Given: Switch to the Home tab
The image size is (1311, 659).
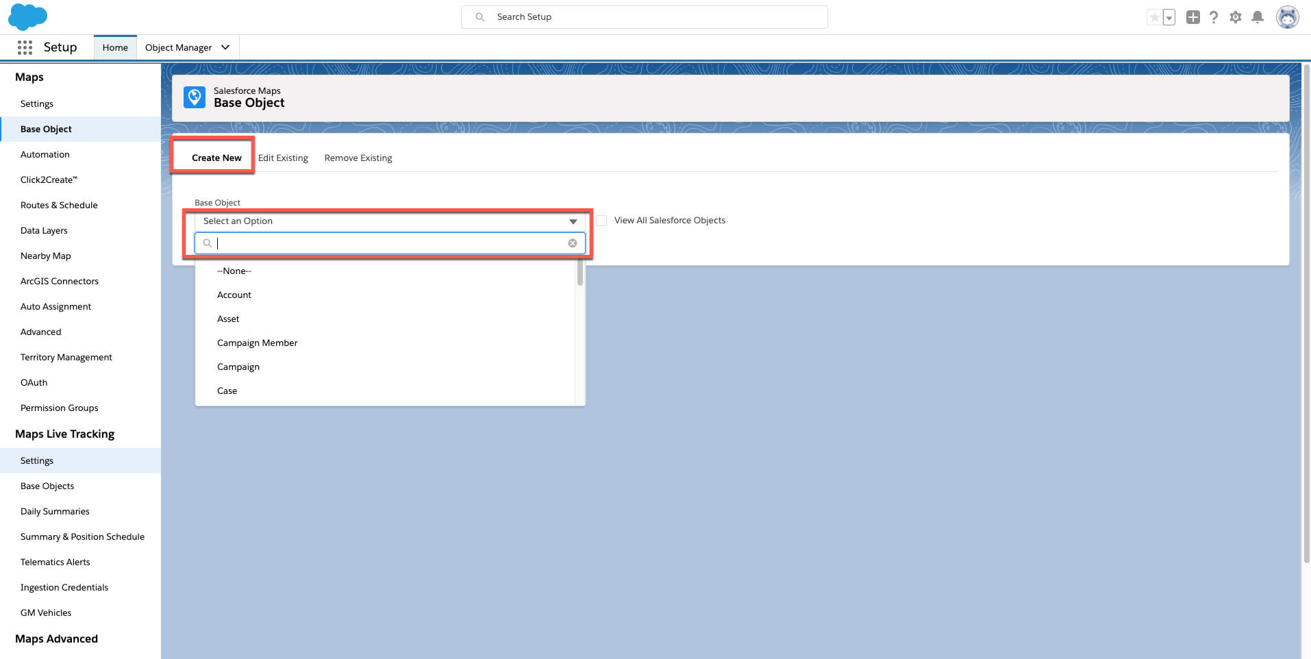Looking at the screenshot, I should [x=115, y=47].
